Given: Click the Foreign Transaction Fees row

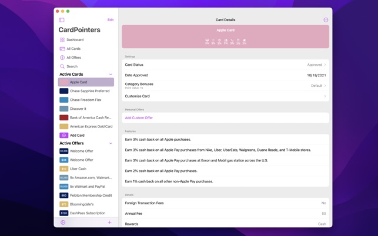Looking at the screenshot, I should [225, 203].
